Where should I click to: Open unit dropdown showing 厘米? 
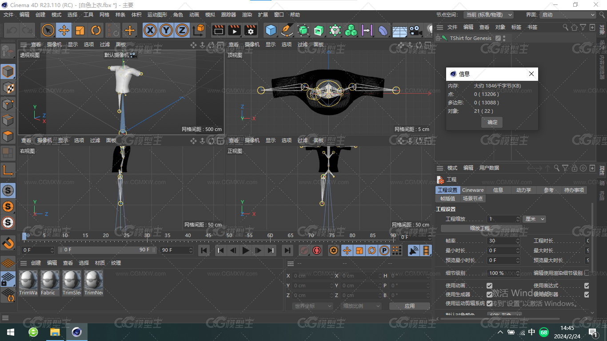pyautogui.click(x=534, y=219)
